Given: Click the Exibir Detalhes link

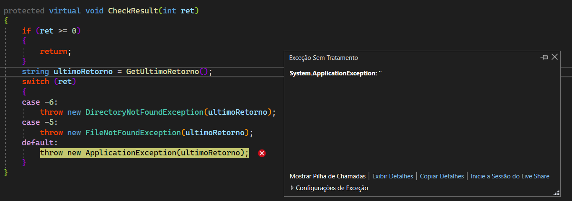Looking at the screenshot, I should [393, 176].
